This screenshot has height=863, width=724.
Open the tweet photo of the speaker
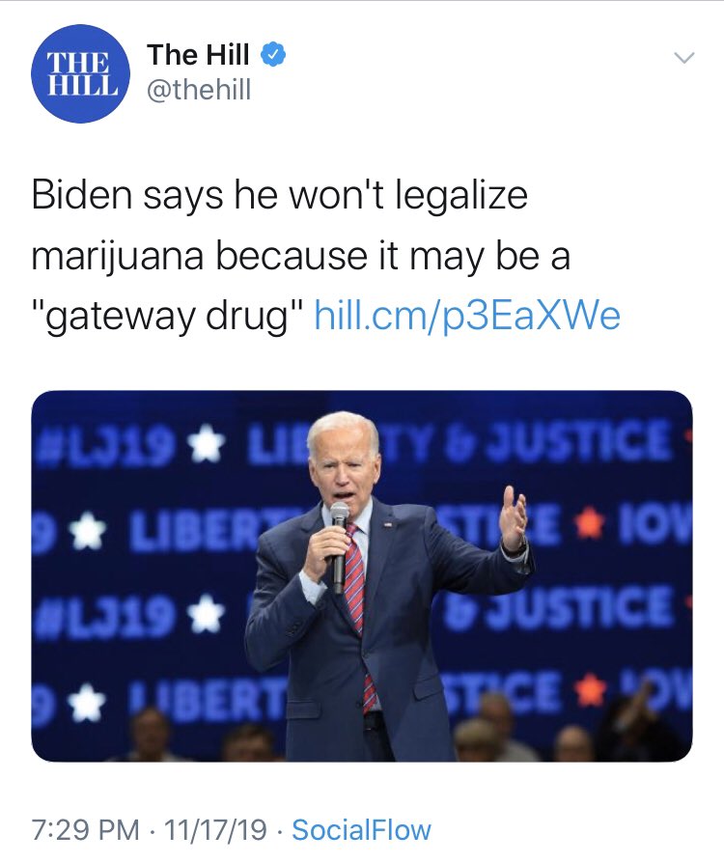(362, 576)
